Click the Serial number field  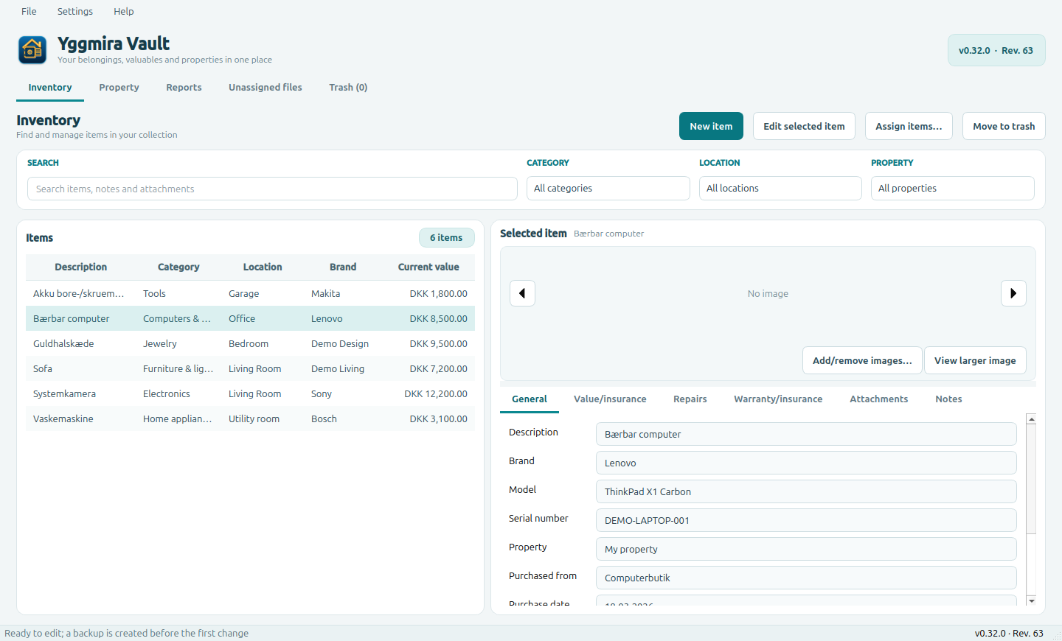(x=806, y=520)
